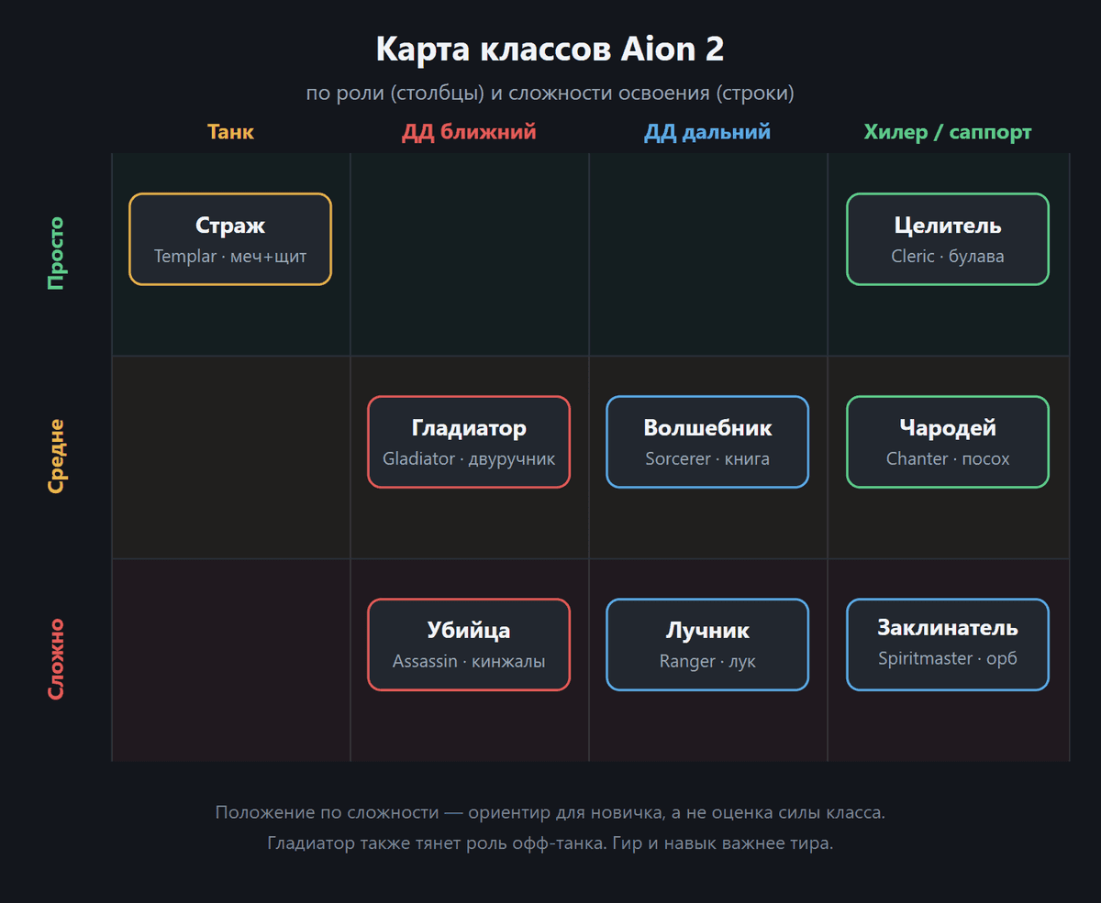This screenshot has height=903, width=1101.
Task: Click the Убийца Assassin card
Action: (469, 644)
